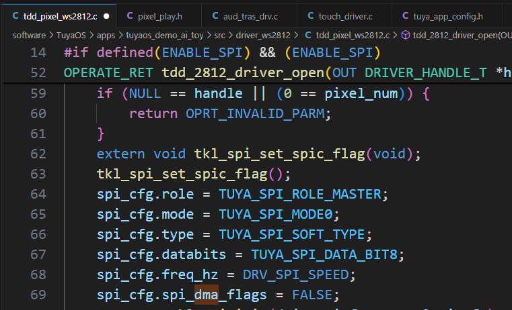Click 'OPRT_INVALID_PARM' on line 60
This screenshot has width=512, height=310.
click(255, 113)
